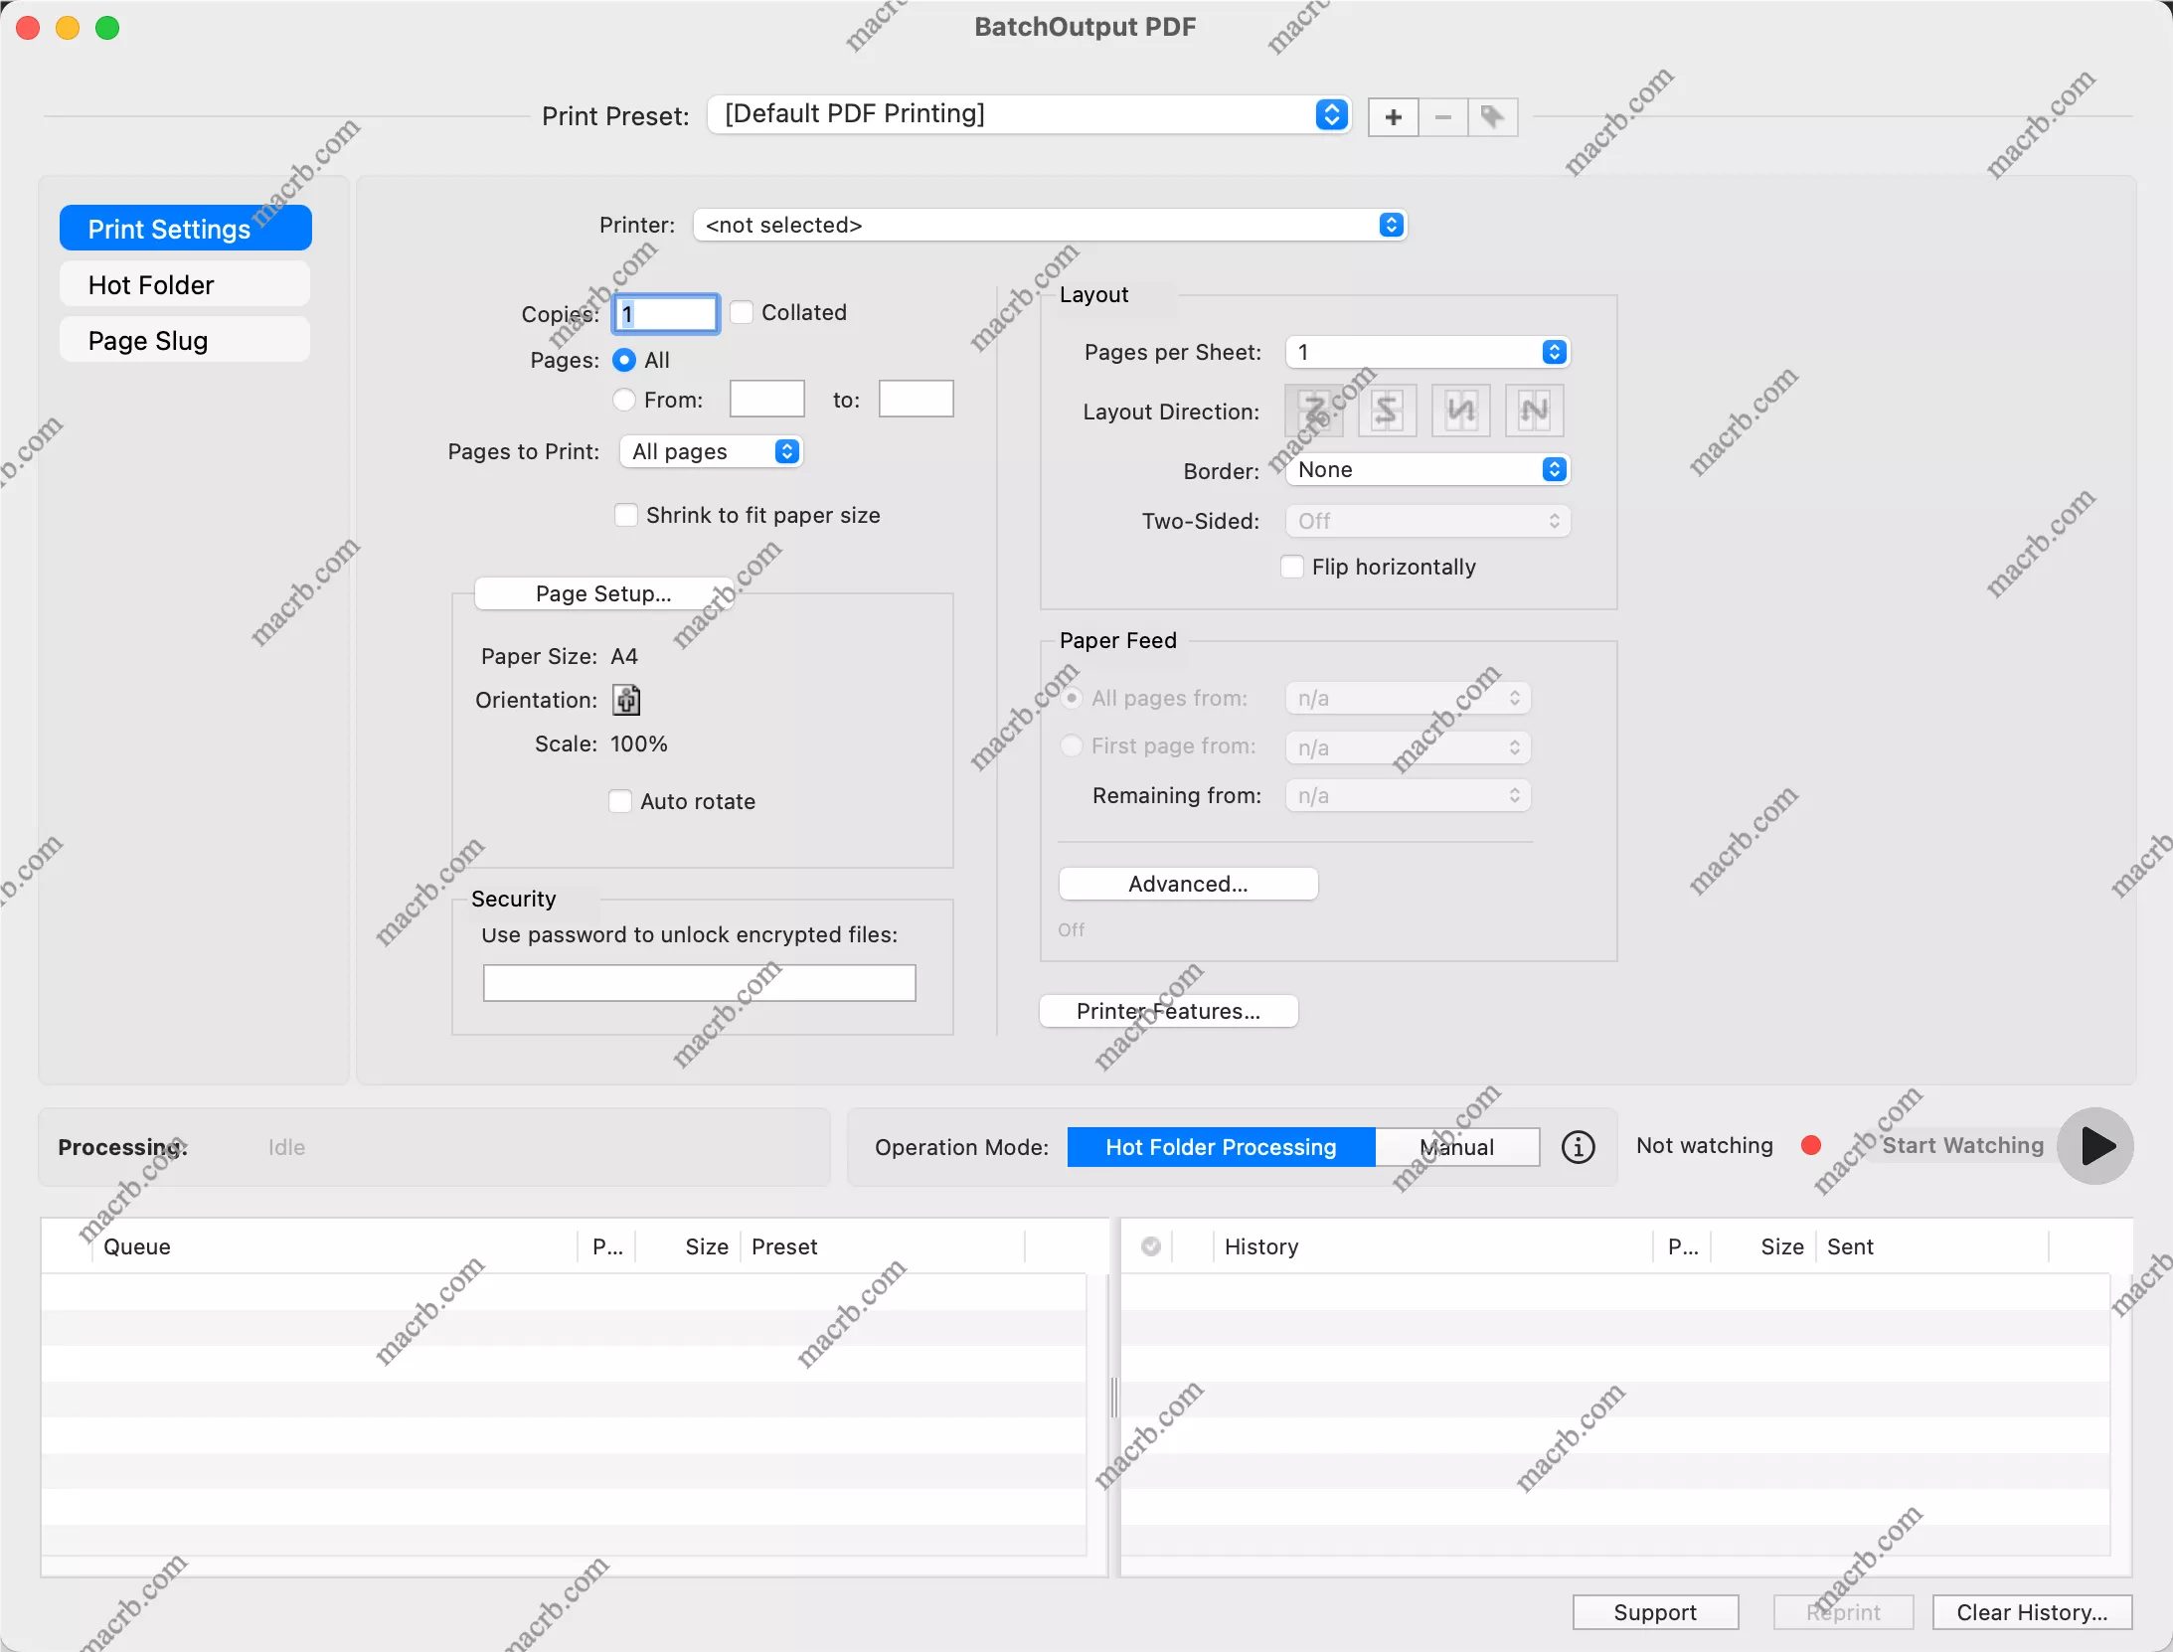The height and width of the screenshot is (1652, 2173).
Task: Click the Queue Size column header
Action: (689, 1246)
